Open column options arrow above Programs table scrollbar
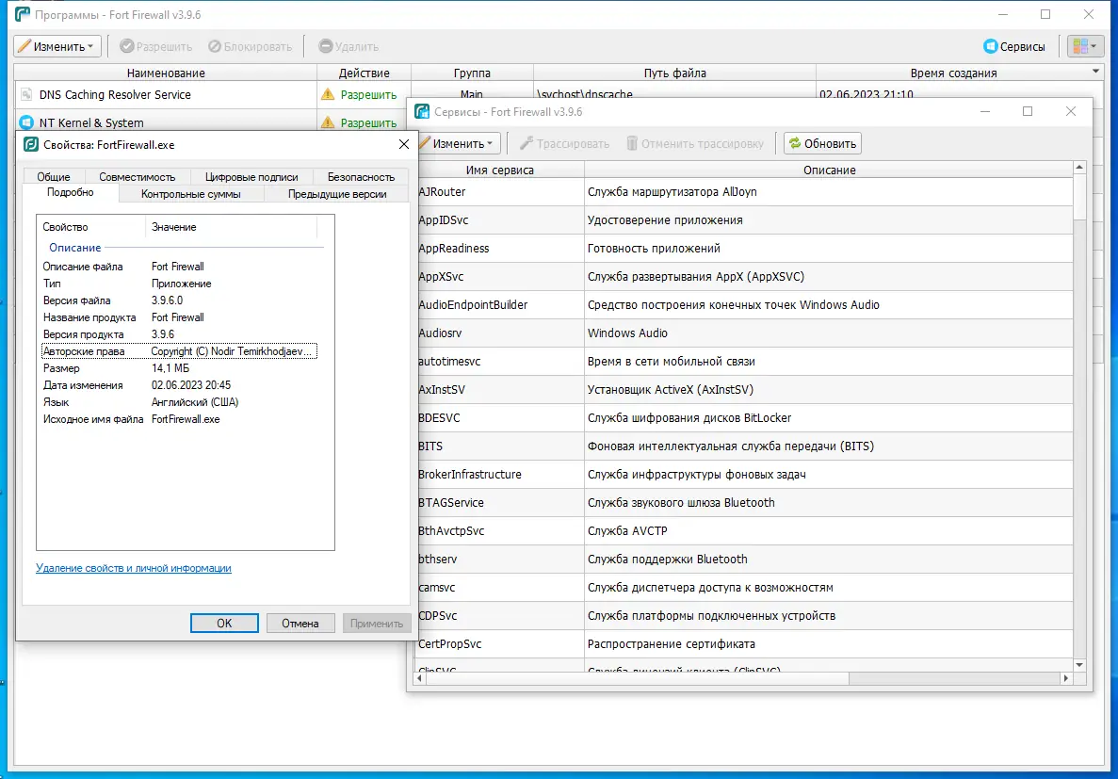Image resolution: width=1118 pixels, height=779 pixels. [x=1096, y=72]
